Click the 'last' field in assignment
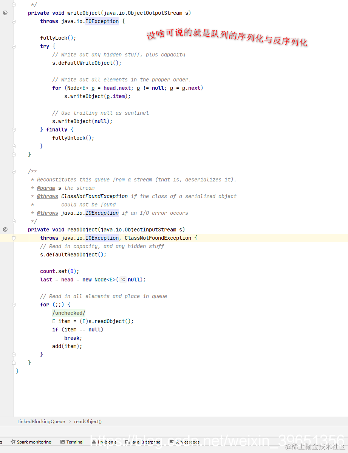The image size is (348, 453). click(x=46, y=280)
